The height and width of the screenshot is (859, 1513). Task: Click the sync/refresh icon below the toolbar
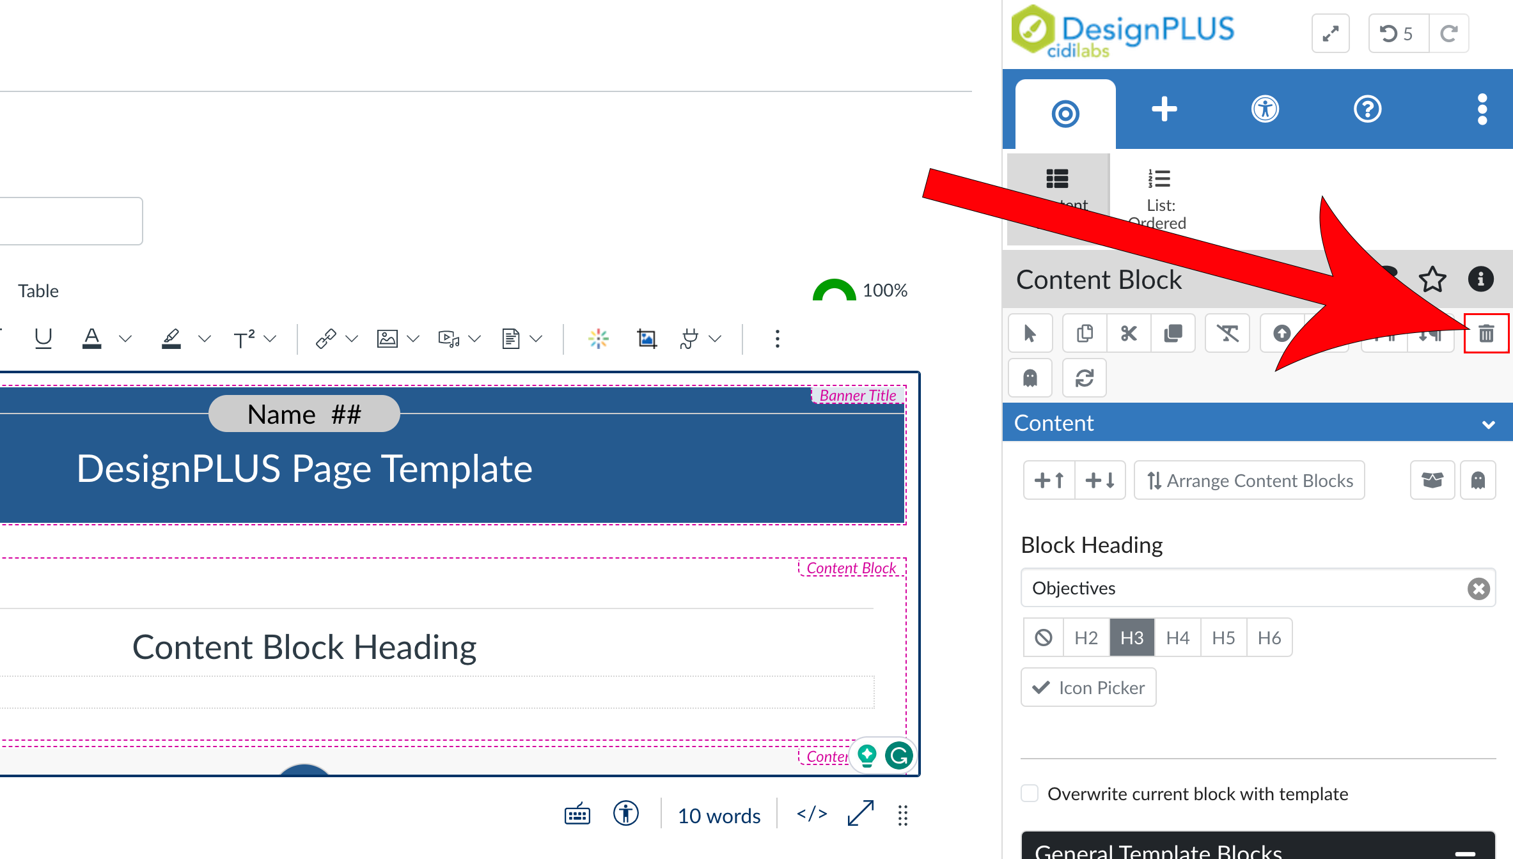click(1084, 378)
